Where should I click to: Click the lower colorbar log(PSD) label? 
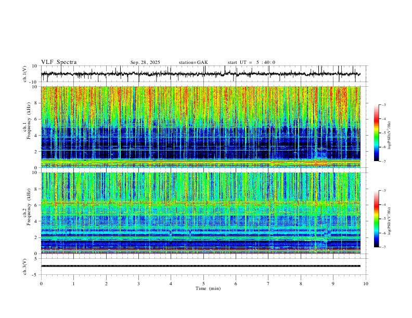[x=389, y=221]
